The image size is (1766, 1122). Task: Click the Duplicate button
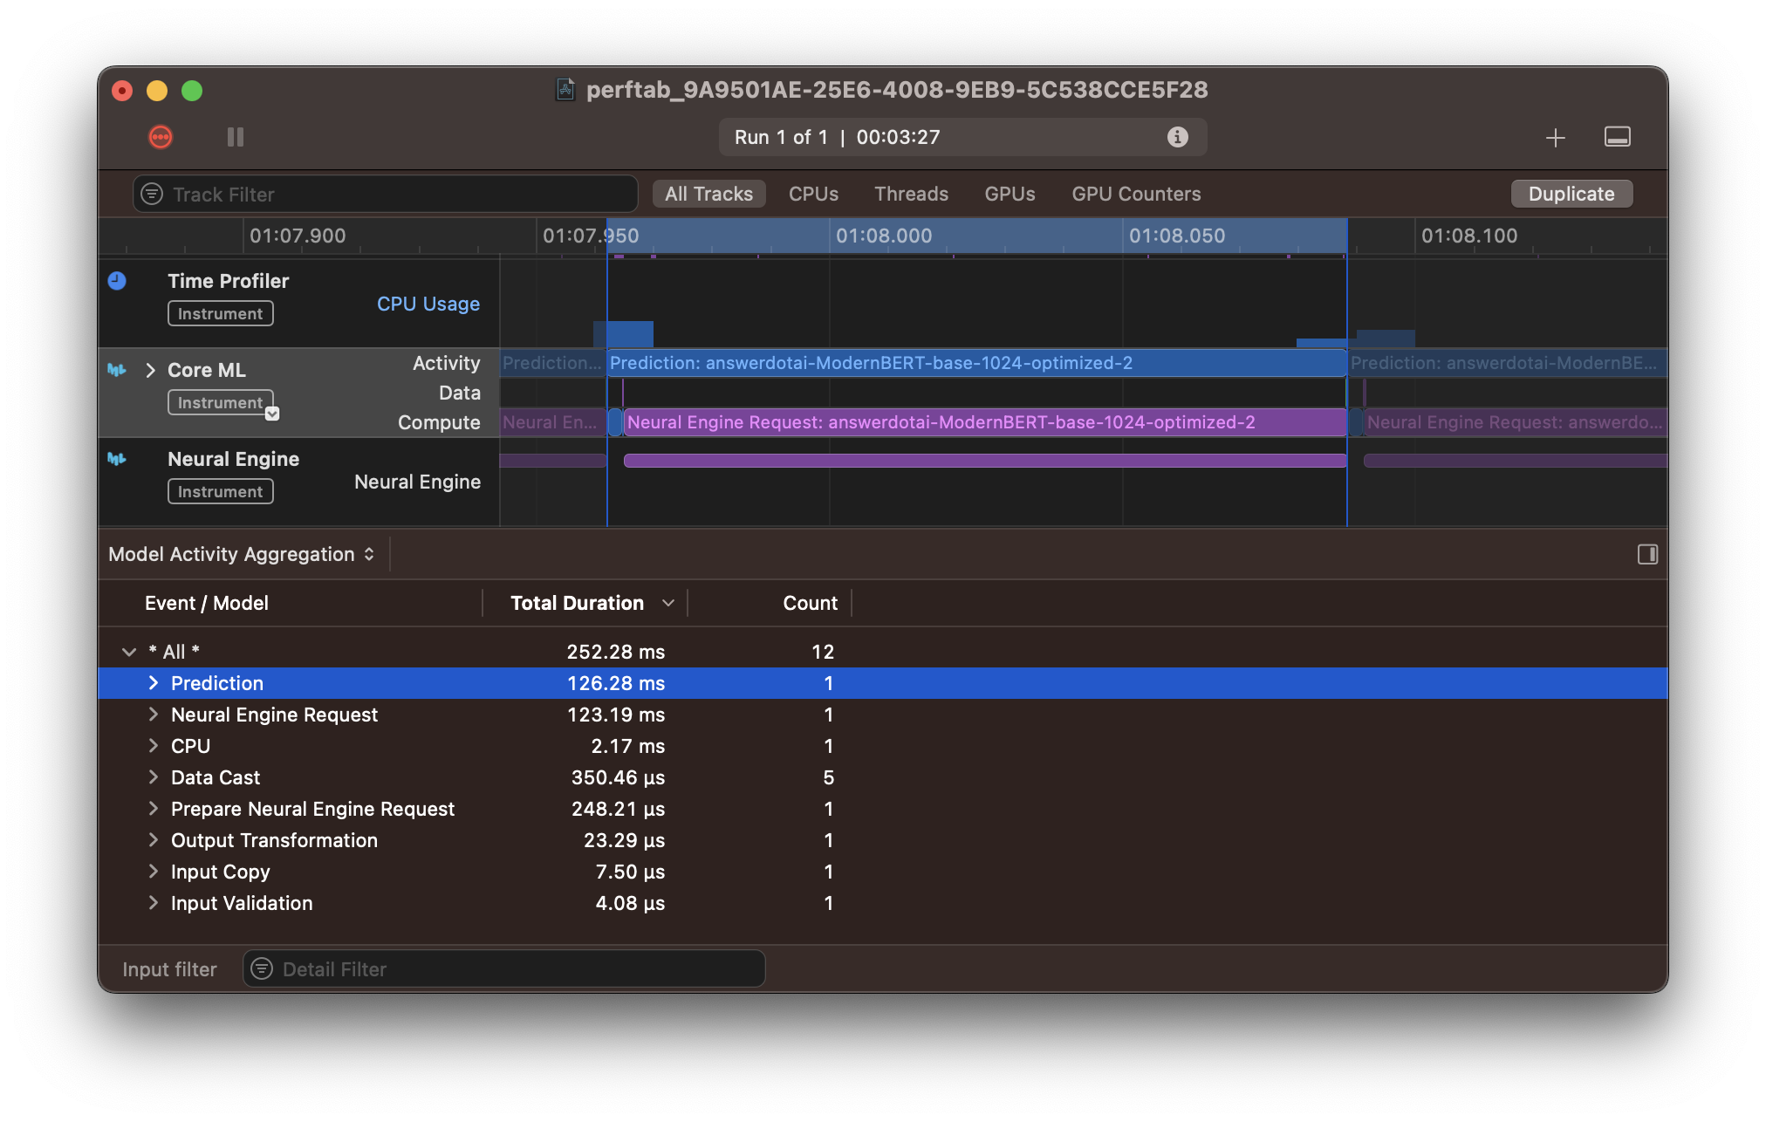point(1571,193)
